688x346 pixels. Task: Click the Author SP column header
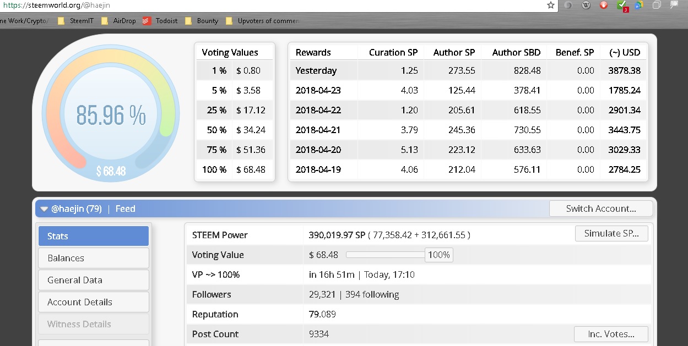coord(454,52)
